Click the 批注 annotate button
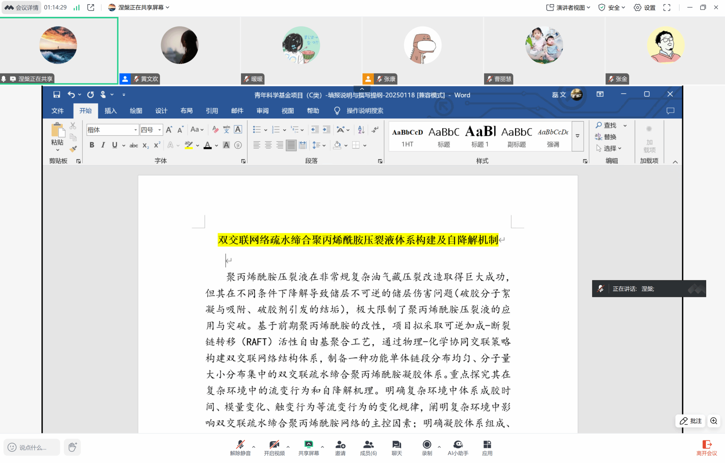The image size is (725, 463). [691, 421]
